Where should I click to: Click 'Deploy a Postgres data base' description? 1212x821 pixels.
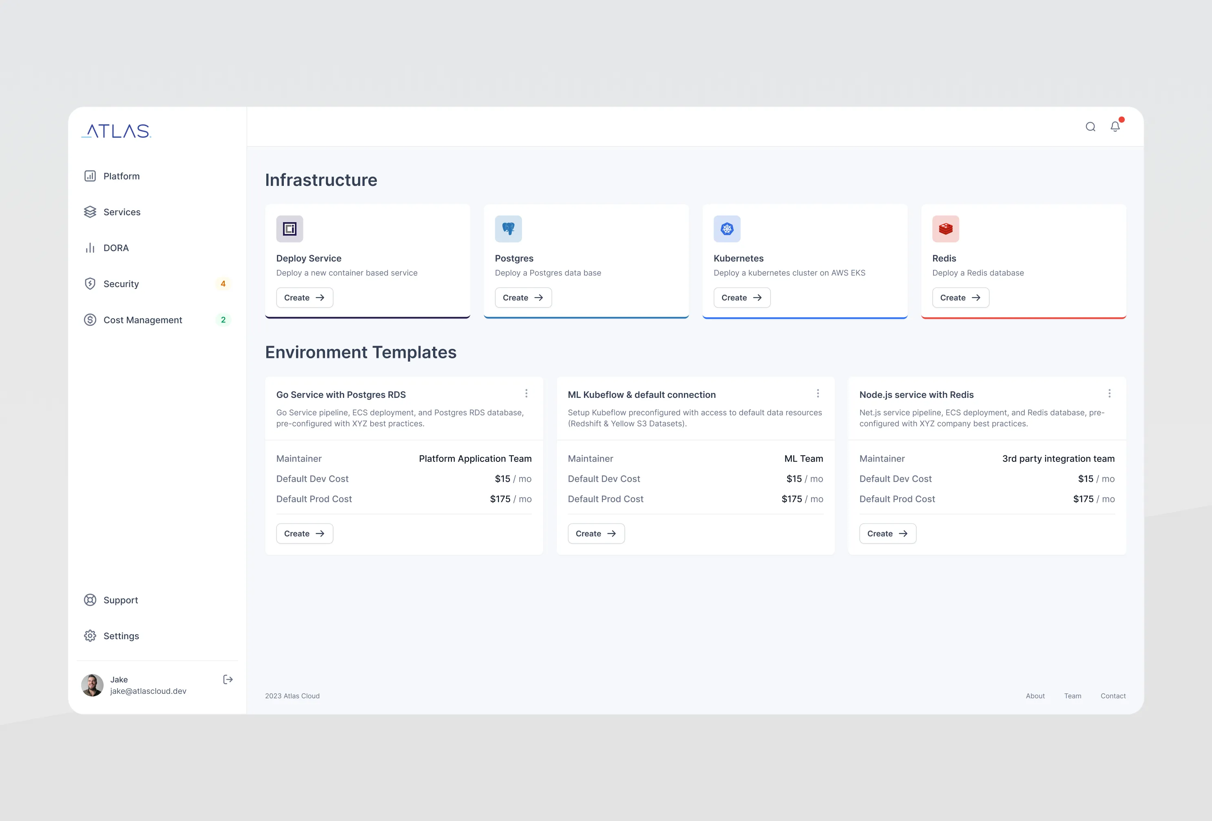pyautogui.click(x=548, y=273)
